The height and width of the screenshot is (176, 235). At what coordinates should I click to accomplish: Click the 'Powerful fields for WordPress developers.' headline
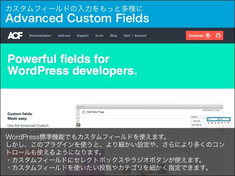click(x=73, y=65)
